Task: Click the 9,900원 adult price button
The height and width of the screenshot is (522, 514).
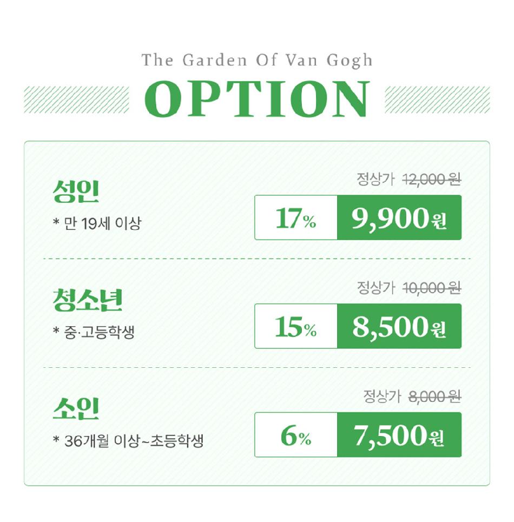Action: [x=399, y=217]
